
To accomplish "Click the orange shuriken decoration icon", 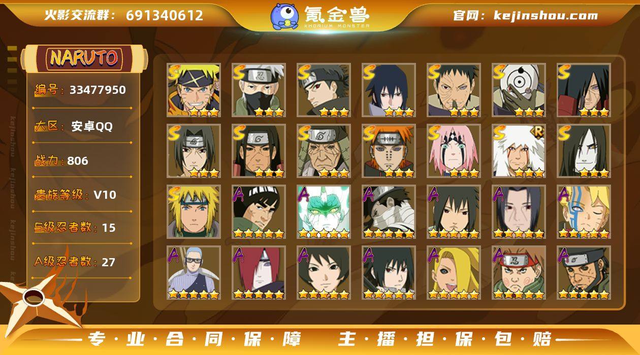I will tap(38, 298).
